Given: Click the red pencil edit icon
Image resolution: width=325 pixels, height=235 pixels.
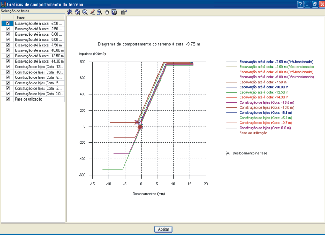Looking at the screenshot, I should (92, 12).
